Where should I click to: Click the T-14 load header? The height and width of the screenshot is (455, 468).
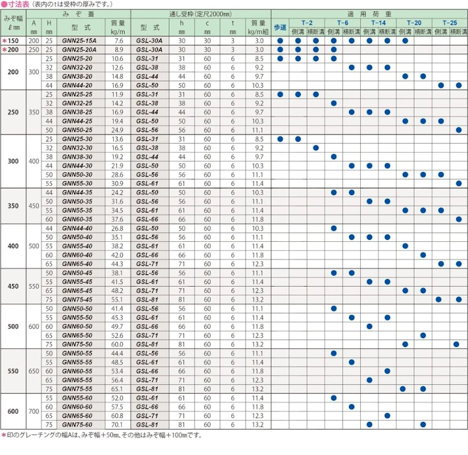click(x=378, y=23)
